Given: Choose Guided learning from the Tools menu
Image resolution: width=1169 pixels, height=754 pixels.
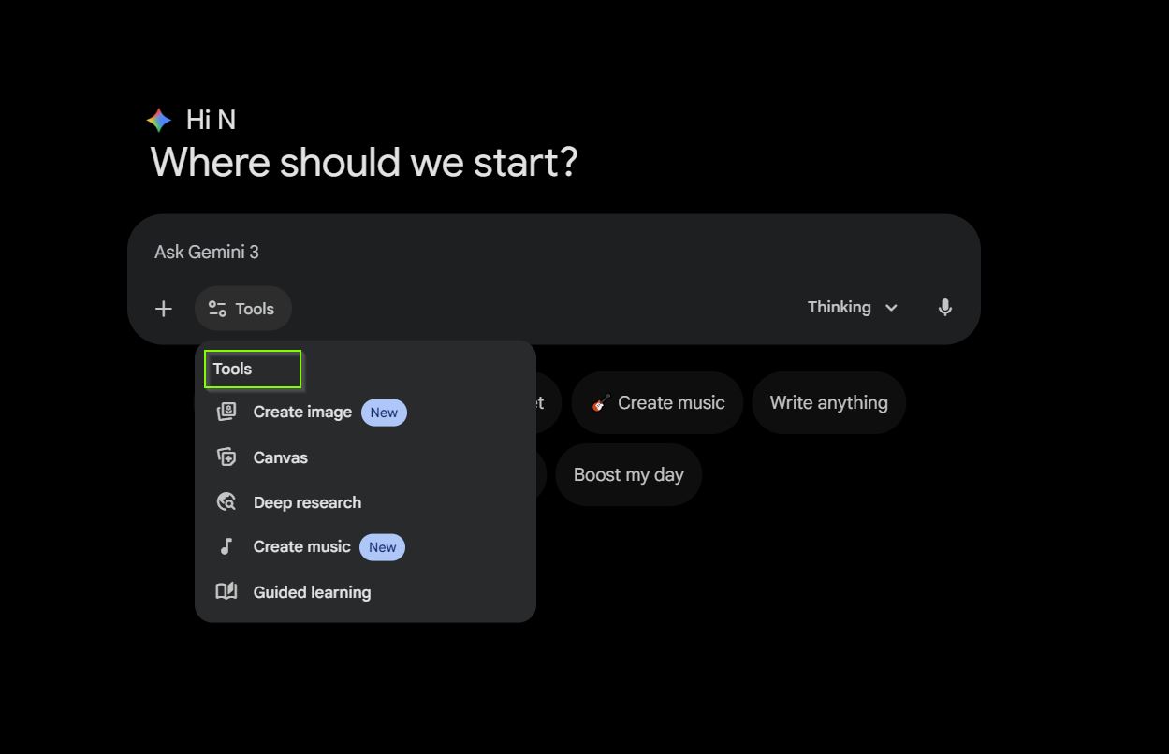Looking at the screenshot, I should 312,592.
